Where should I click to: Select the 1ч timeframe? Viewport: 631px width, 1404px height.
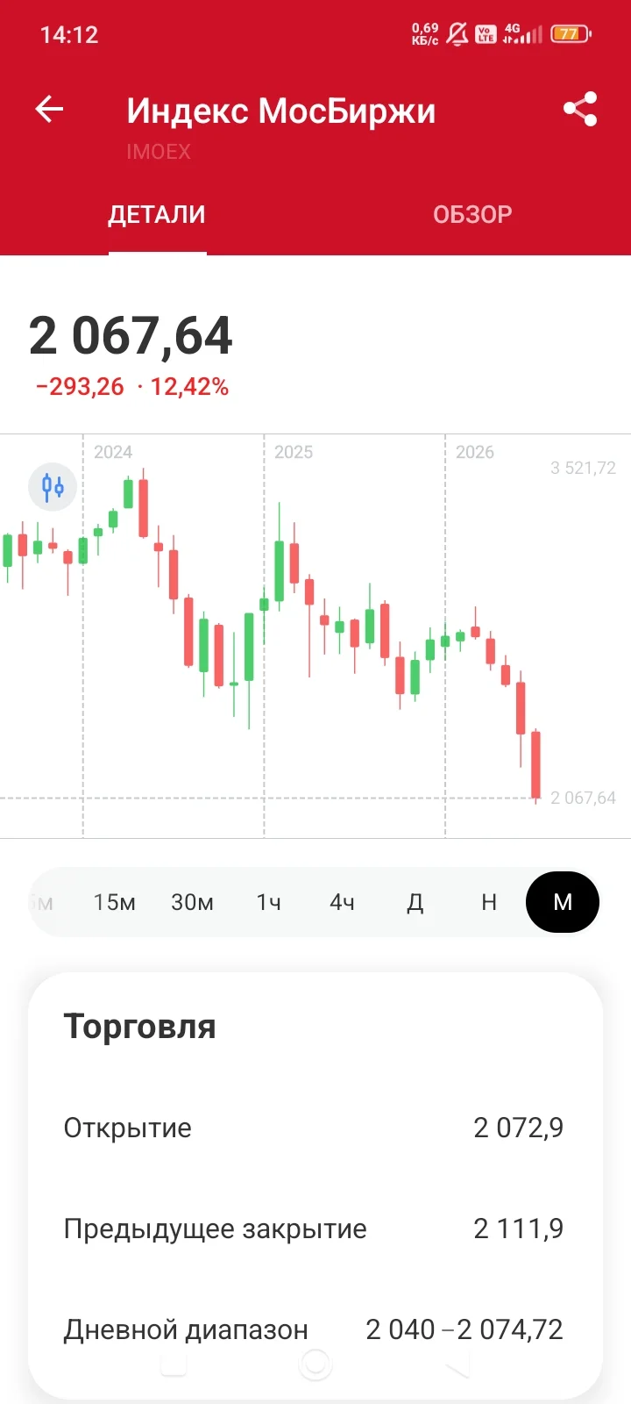pyautogui.click(x=268, y=902)
